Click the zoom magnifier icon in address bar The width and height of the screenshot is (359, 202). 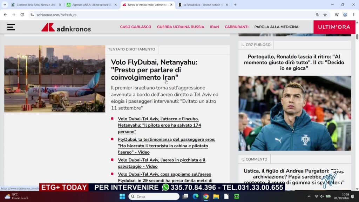coord(317,15)
